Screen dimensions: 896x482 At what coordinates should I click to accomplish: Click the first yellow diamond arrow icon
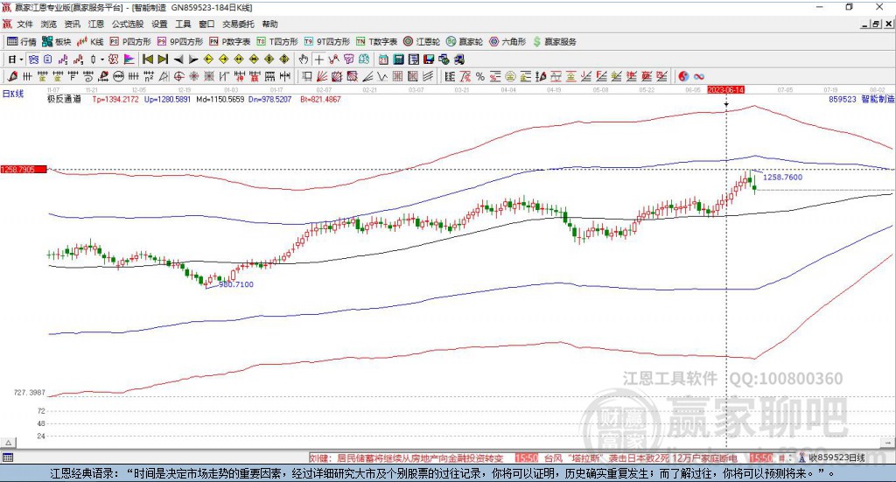(x=208, y=59)
